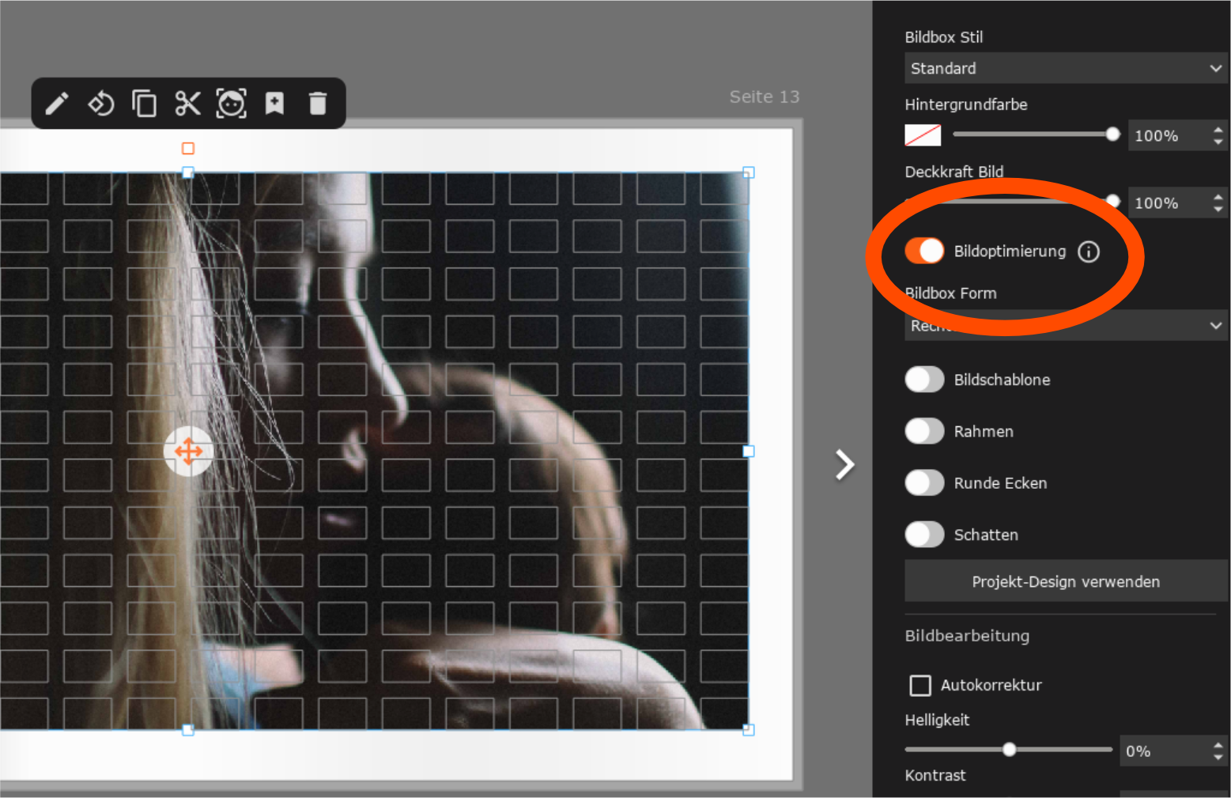The width and height of the screenshot is (1231, 798).
Task: Open the Bildbox Stil Standard dropdown
Action: pyautogui.click(x=1066, y=68)
